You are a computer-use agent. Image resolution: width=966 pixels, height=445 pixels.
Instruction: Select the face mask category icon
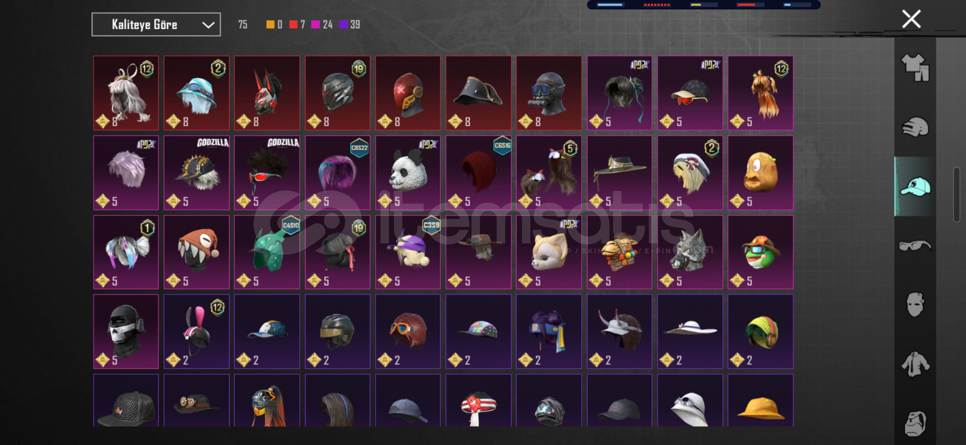pos(915,305)
